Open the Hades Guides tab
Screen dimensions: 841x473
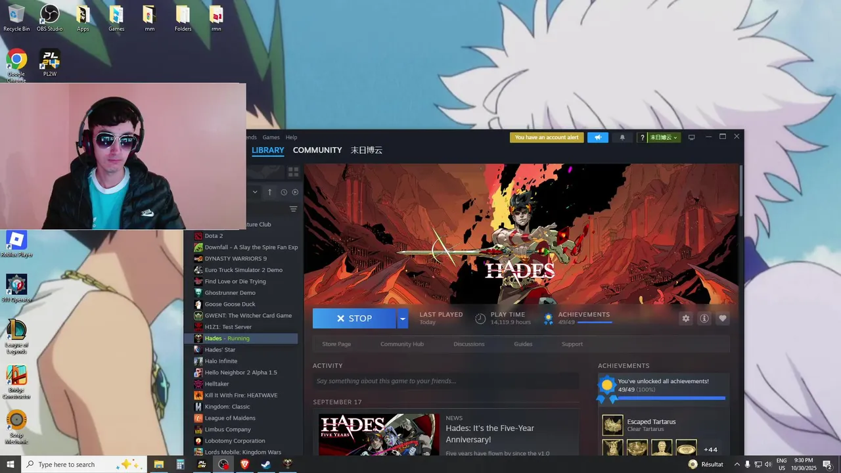click(x=523, y=344)
